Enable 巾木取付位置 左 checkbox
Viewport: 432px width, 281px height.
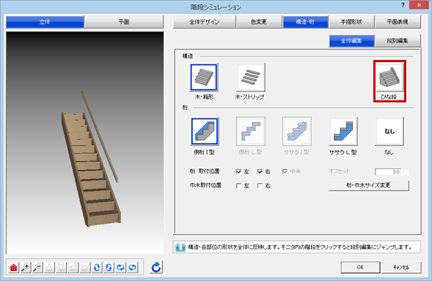pos(239,186)
